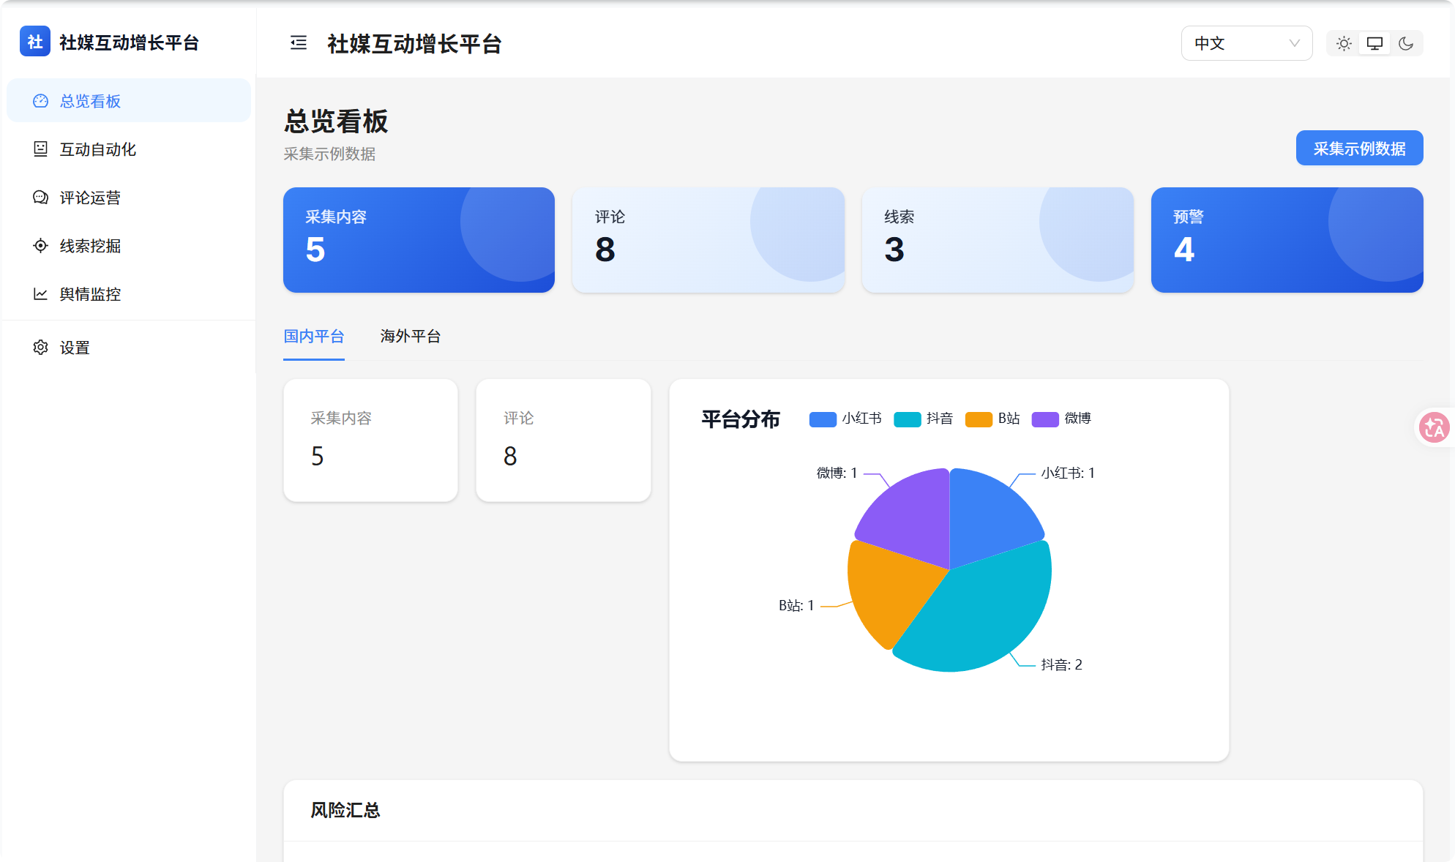Click the blue 社 logo icon
The width and height of the screenshot is (1455, 862).
click(x=35, y=42)
